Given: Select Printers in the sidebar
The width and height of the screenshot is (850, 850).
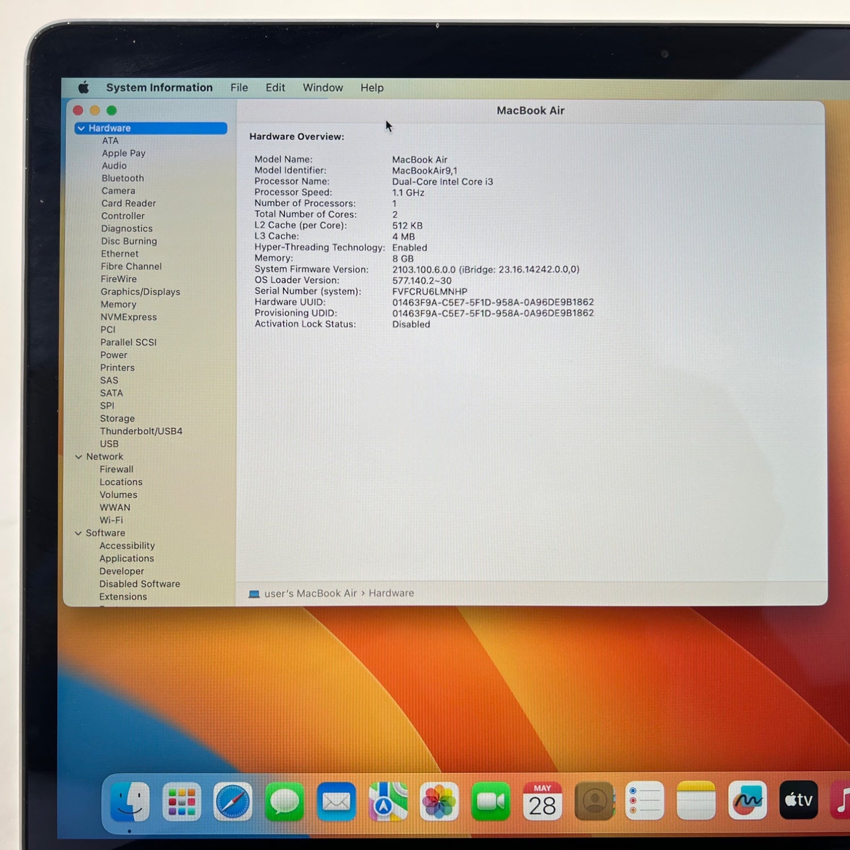Looking at the screenshot, I should click(117, 368).
